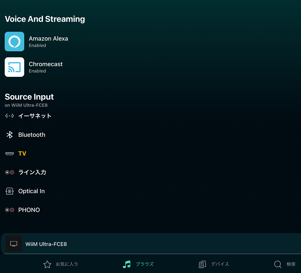Click the Ethernet arrows icon
The height and width of the screenshot is (273, 301).
[x=10, y=116]
